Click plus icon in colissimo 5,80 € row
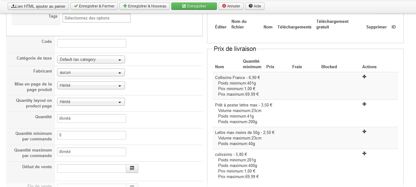416x187 pixels. 364,153
